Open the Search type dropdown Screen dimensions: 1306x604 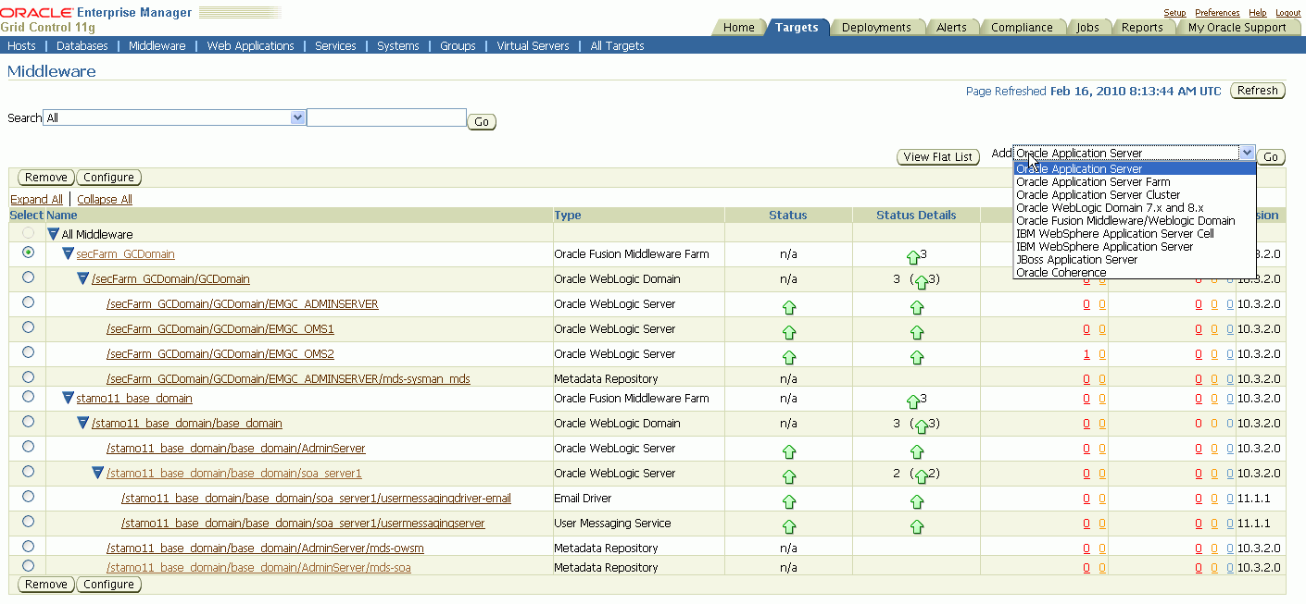click(175, 117)
